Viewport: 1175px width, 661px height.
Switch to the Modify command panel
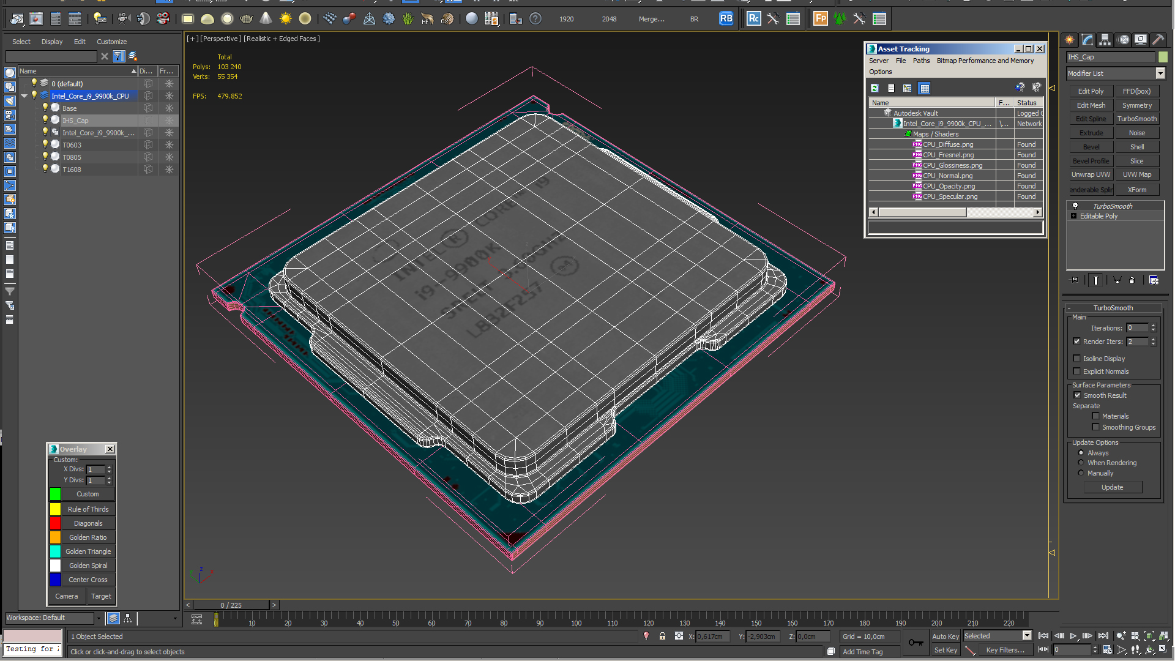[x=1087, y=40]
